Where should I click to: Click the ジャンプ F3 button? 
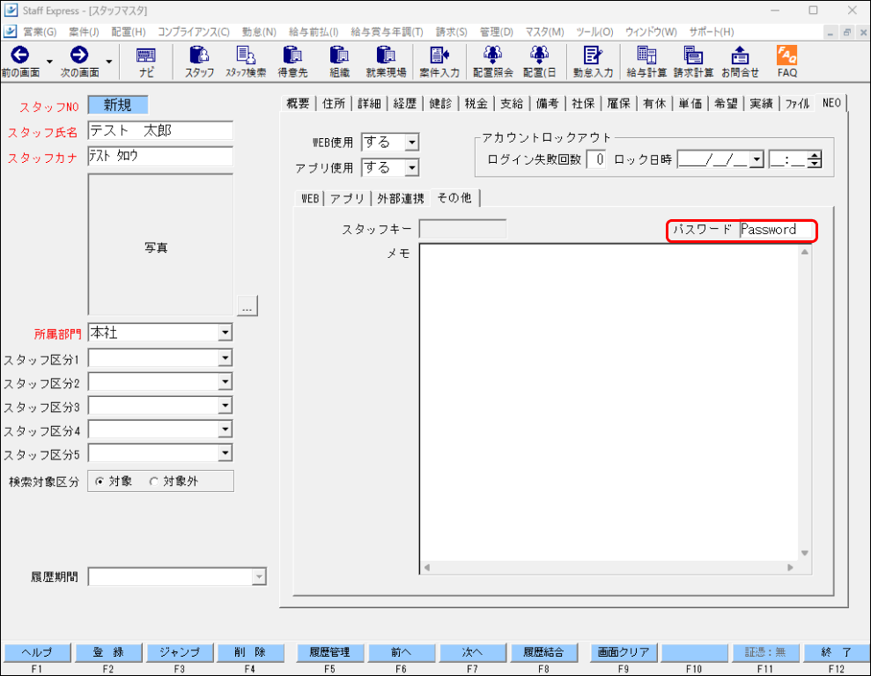coord(180,652)
